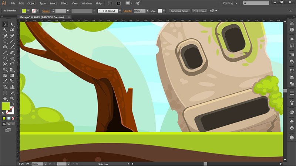Image resolution: width=296 pixels, height=166 pixels.
Task: Expand the Opacity arrow
Action: click(x=147, y=11)
